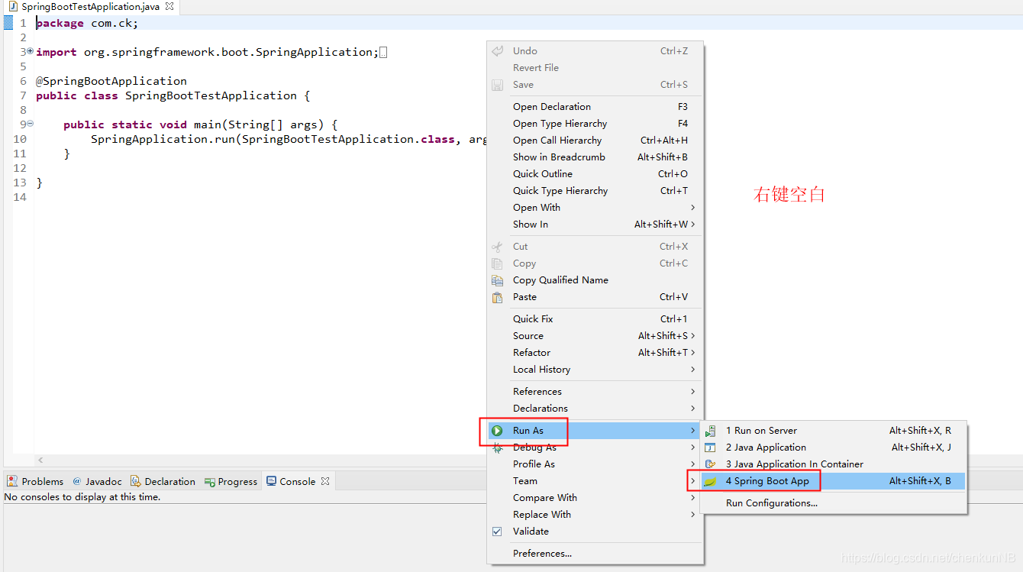Click the Paste clipboard icon
Image resolution: width=1023 pixels, height=572 pixels.
coord(498,297)
